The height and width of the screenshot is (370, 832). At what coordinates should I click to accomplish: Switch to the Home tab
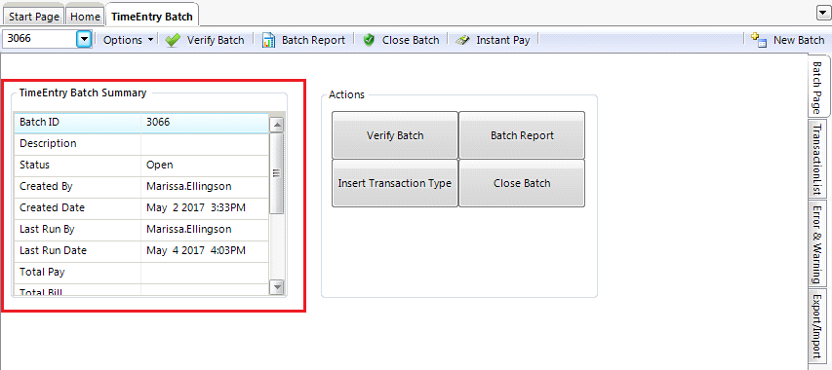pyautogui.click(x=85, y=17)
